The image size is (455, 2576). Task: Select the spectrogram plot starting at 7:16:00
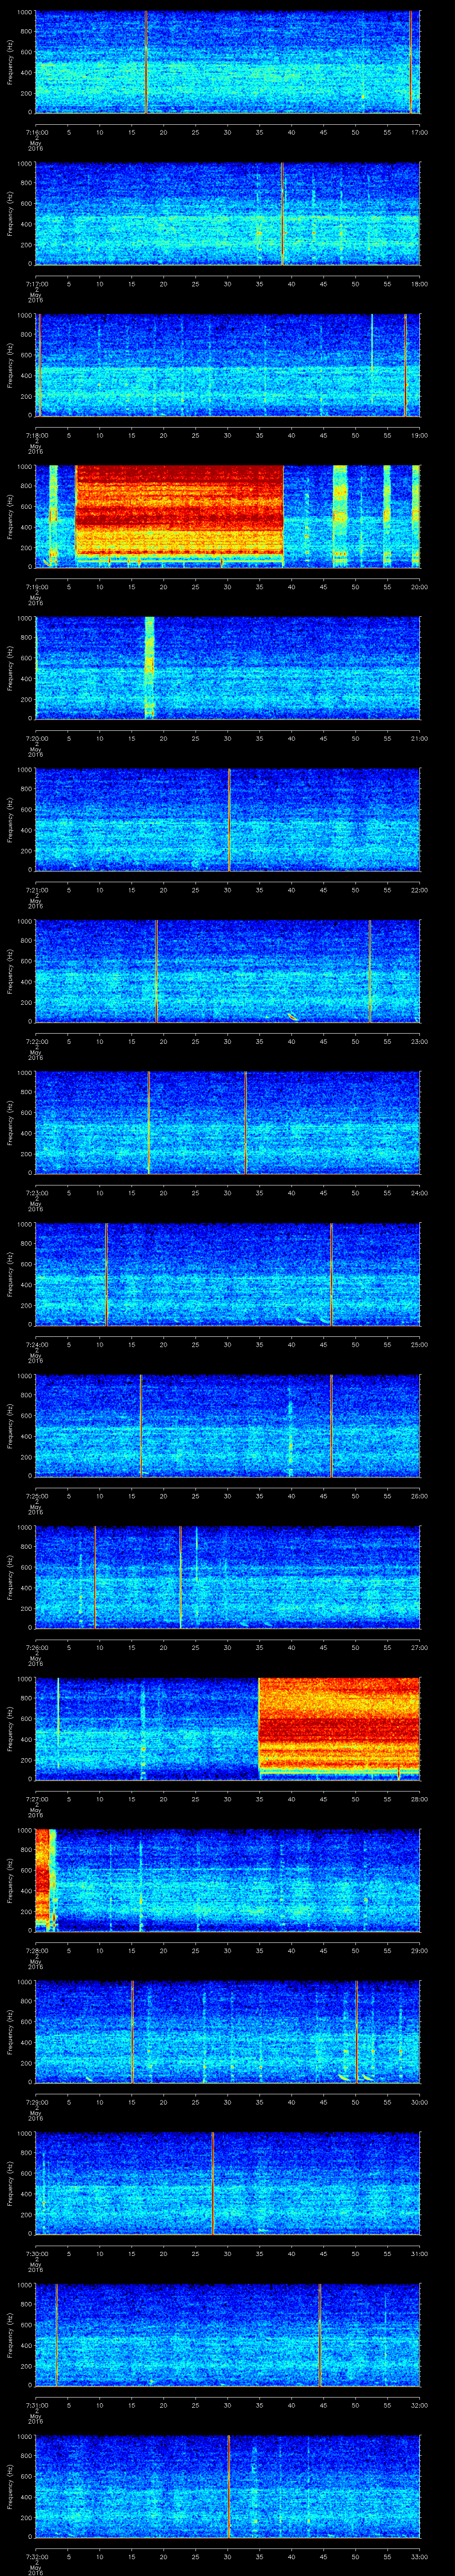coord(228,62)
